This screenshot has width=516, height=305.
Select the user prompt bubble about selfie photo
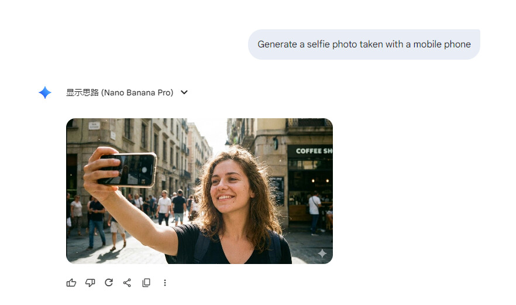click(x=364, y=44)
